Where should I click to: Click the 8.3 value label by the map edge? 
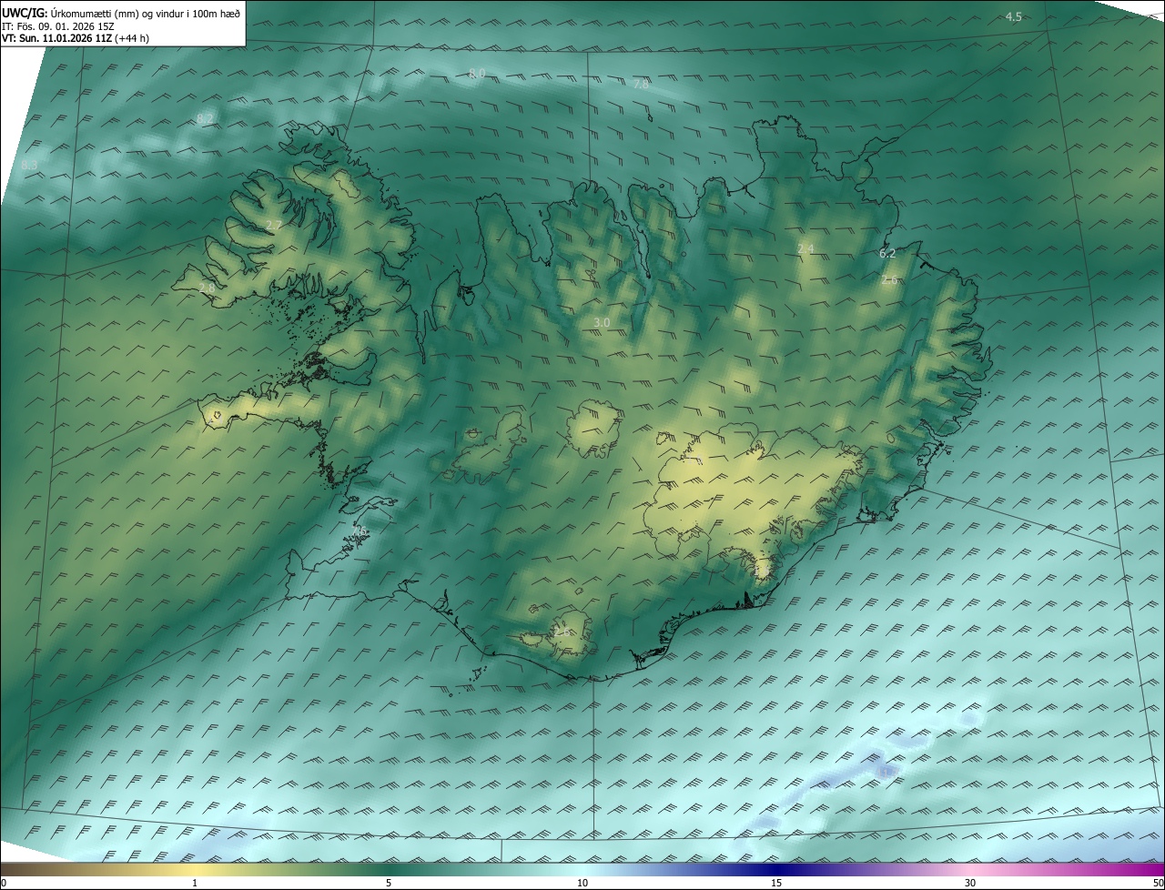point(29,165)
